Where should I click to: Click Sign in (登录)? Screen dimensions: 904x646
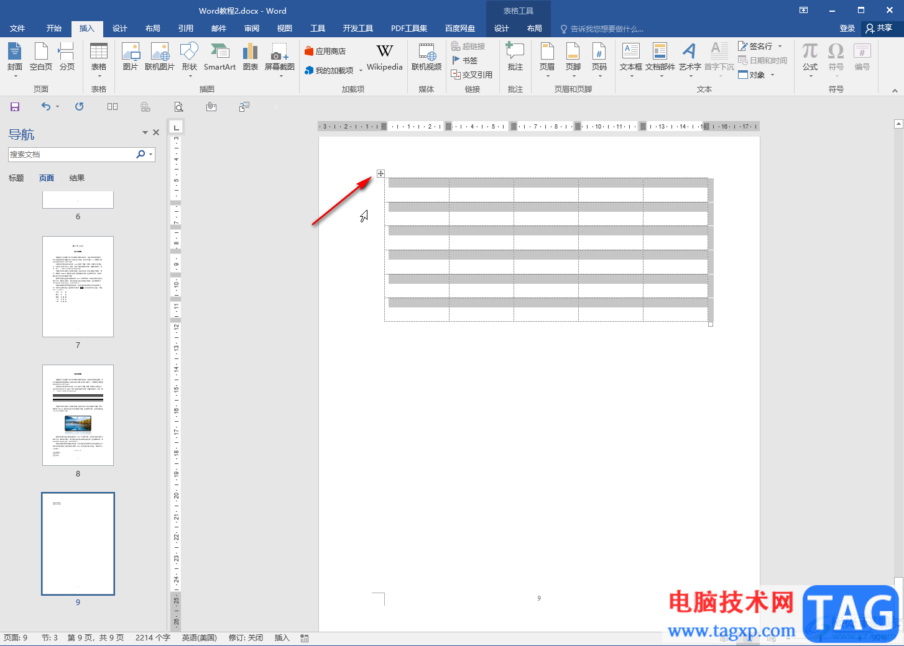847,28
